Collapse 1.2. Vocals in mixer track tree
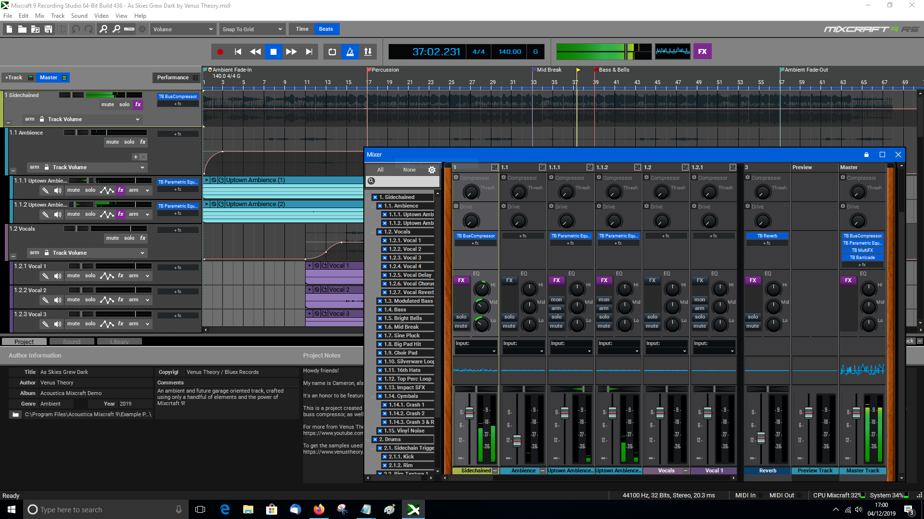 [373, 232]
